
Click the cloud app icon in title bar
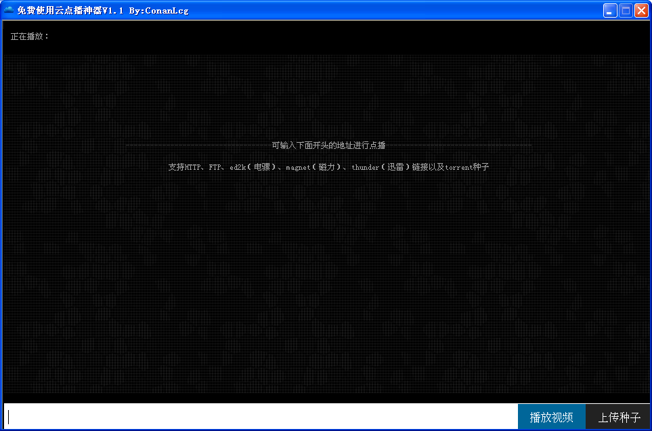pos(9,10)
